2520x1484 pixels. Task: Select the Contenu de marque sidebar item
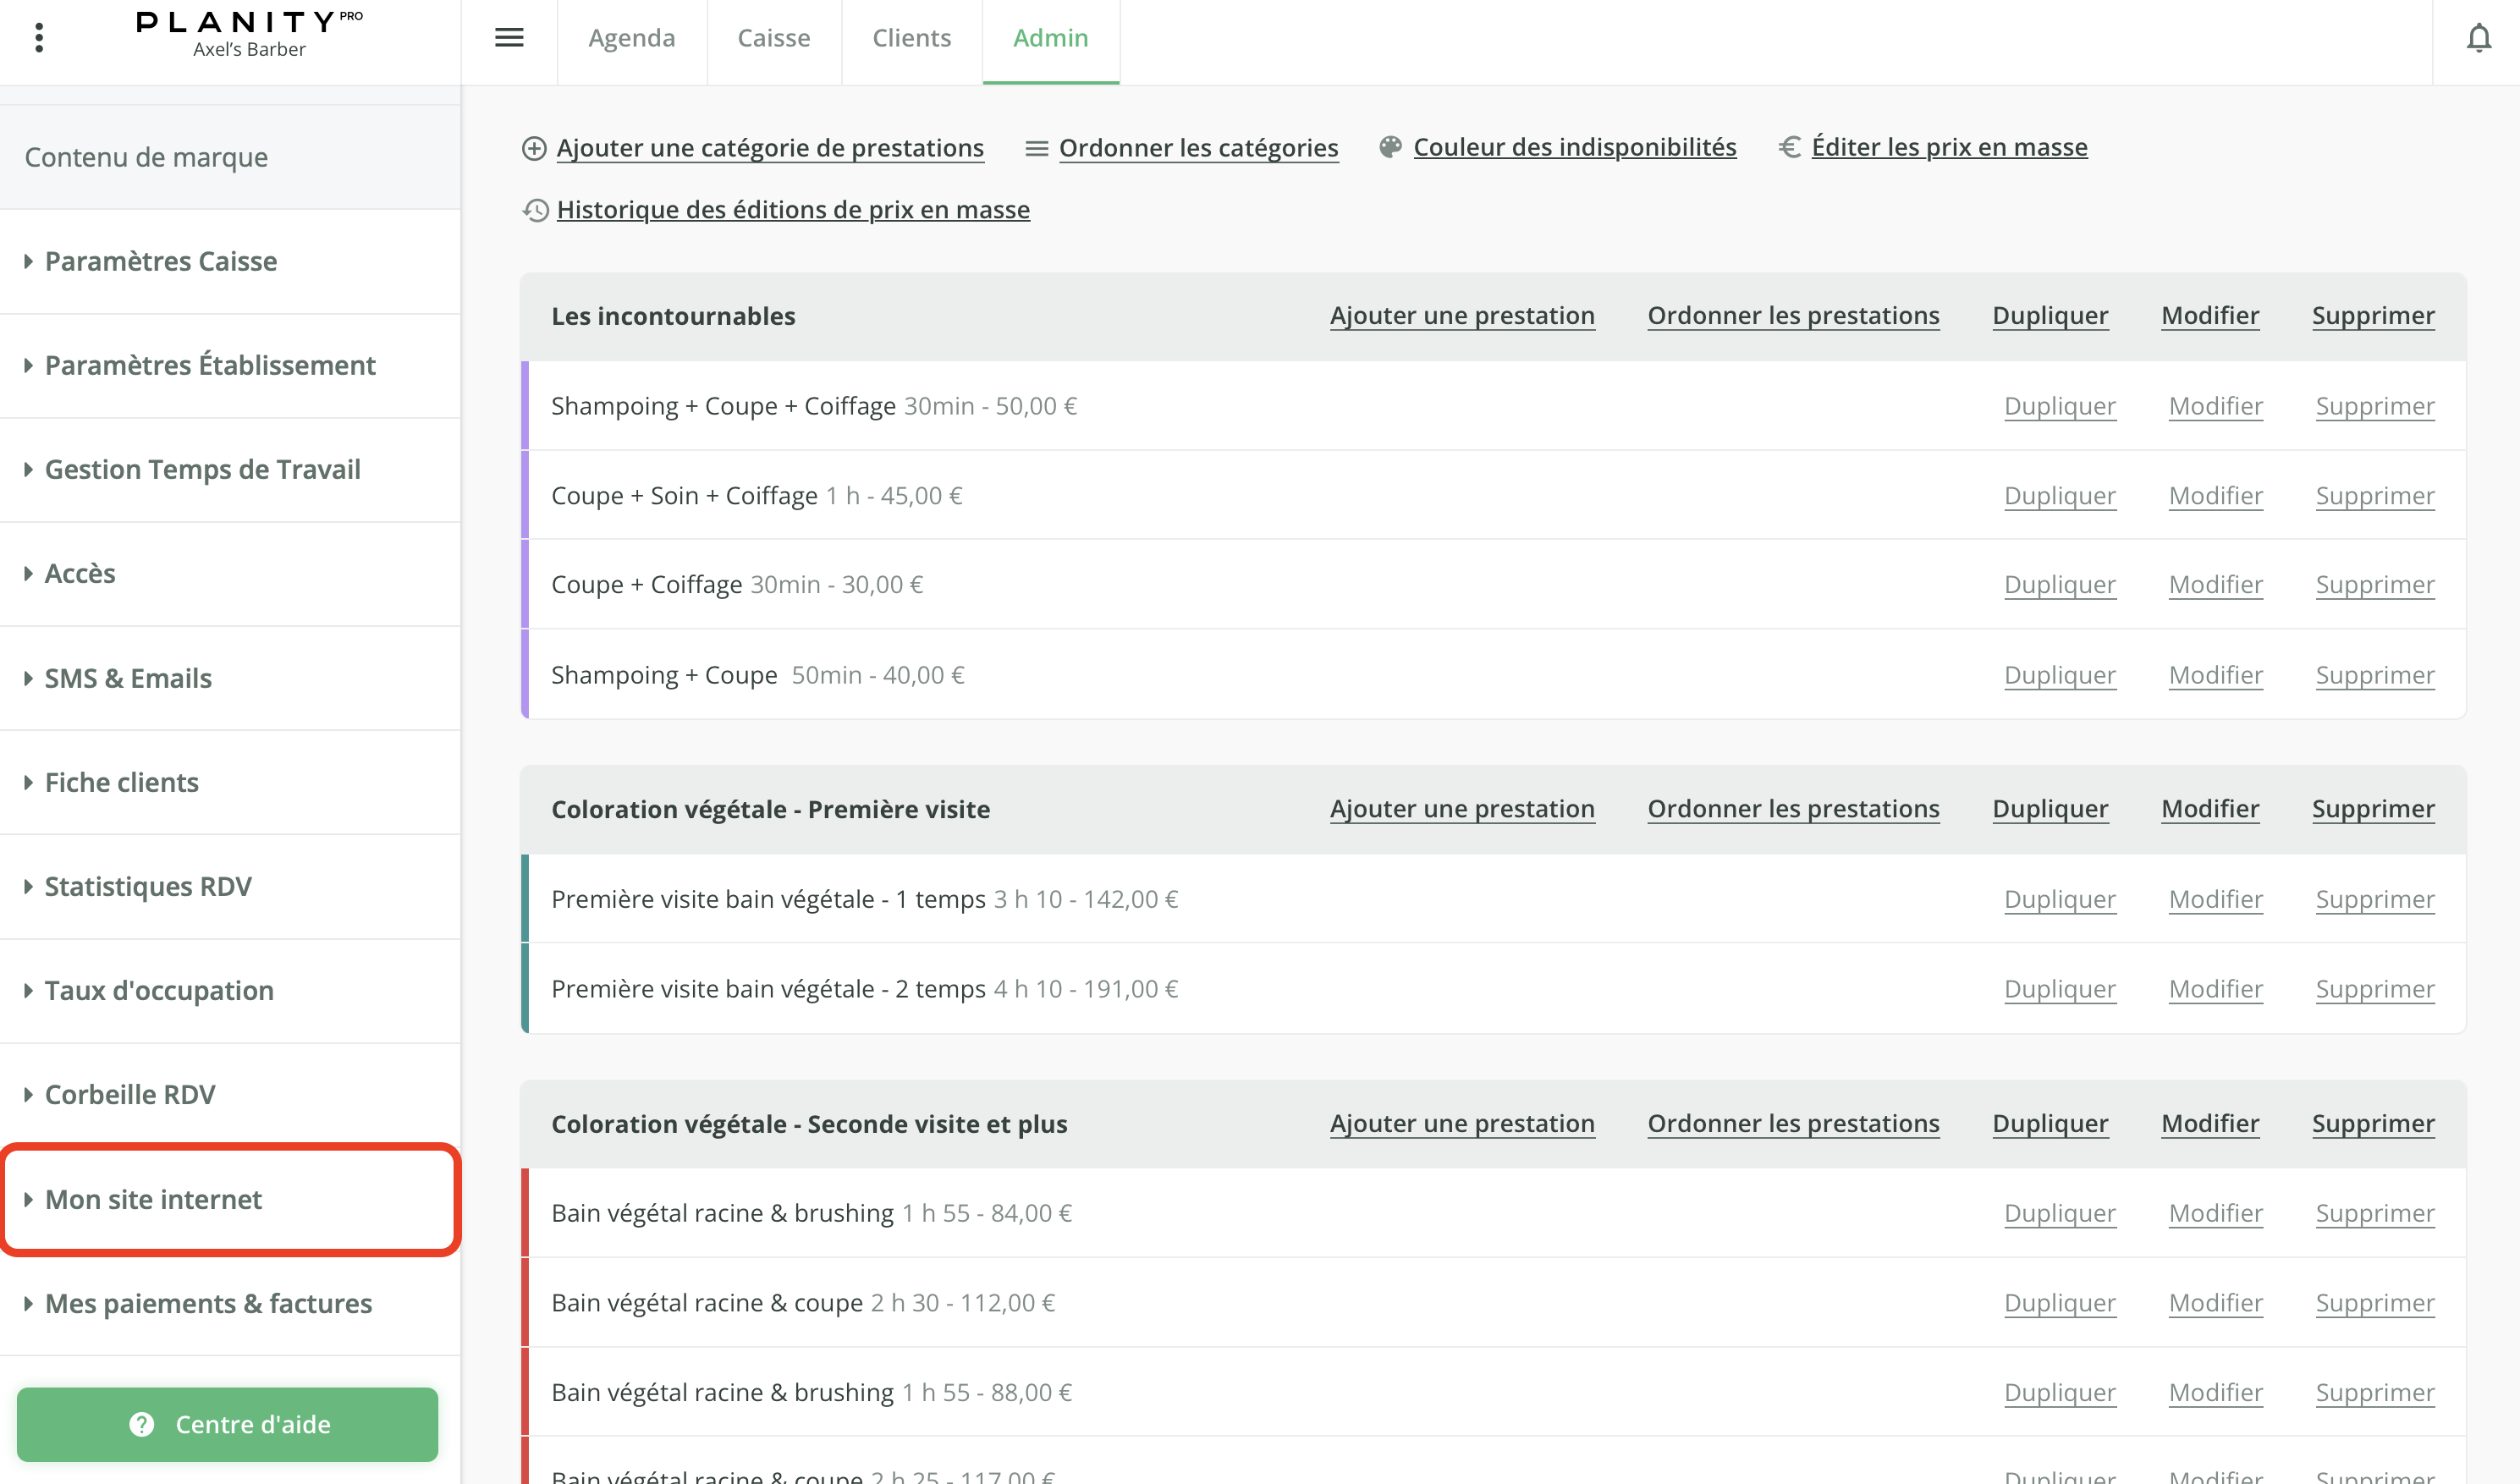(146, 157)
